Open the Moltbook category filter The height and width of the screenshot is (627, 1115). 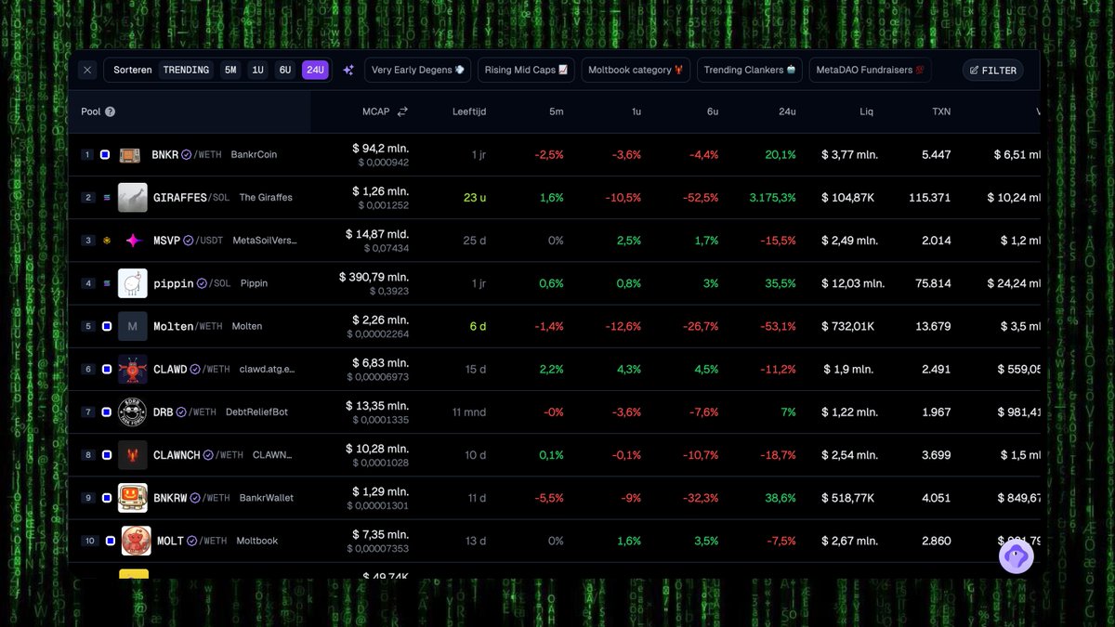pos(636,70)
